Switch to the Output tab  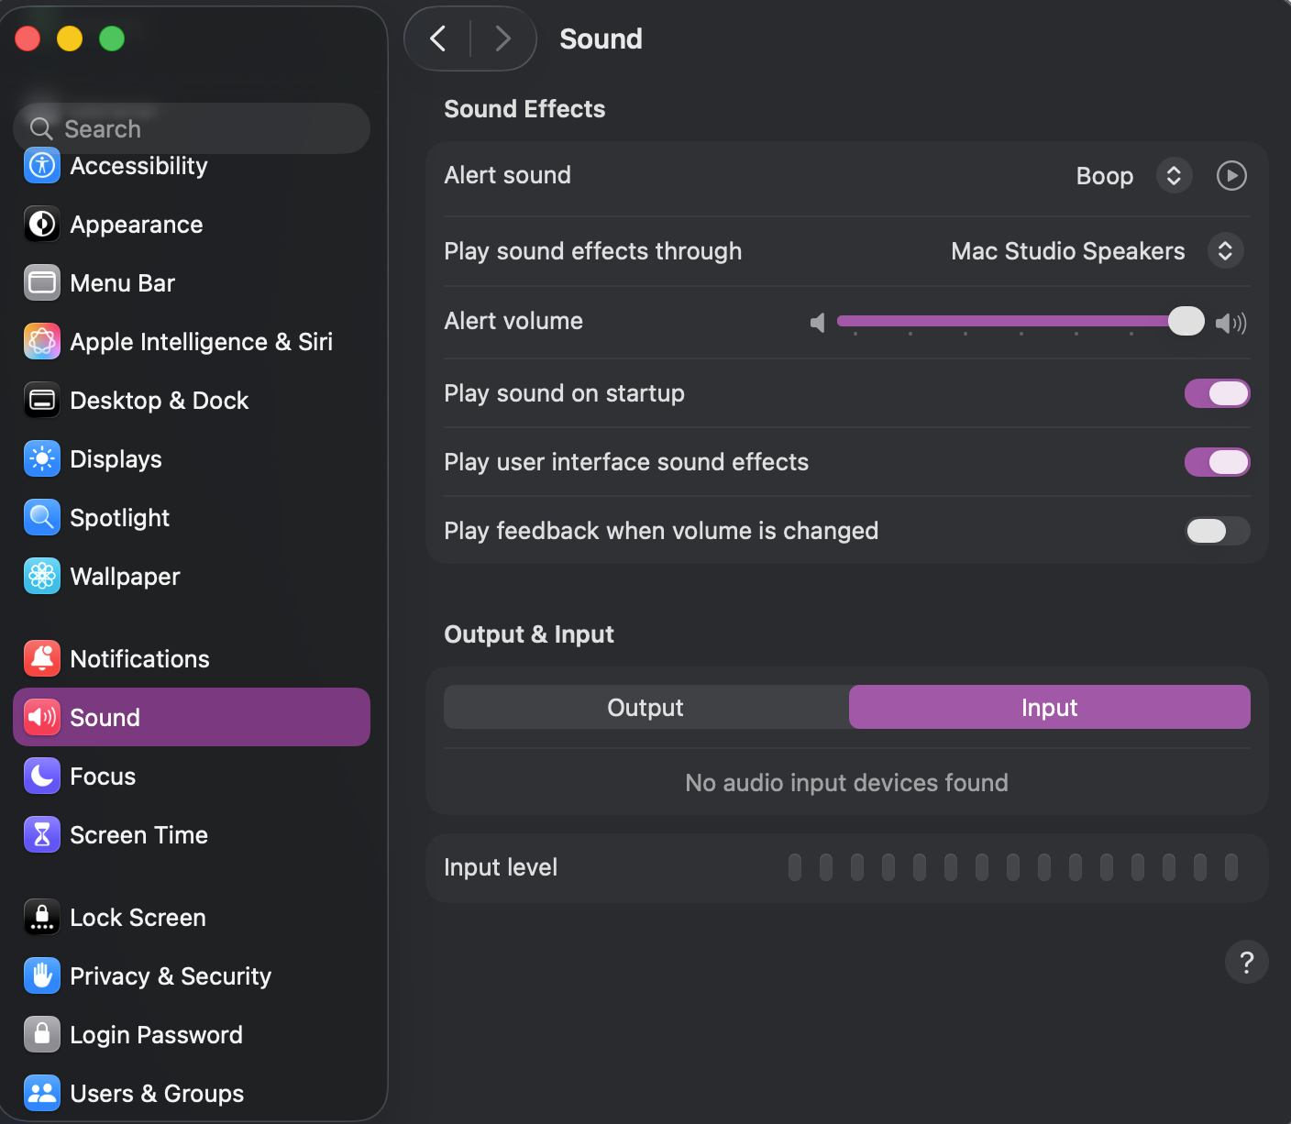(645, 708)
